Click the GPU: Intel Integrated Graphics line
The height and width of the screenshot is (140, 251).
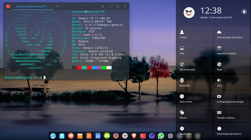click(x=96, y=58)
